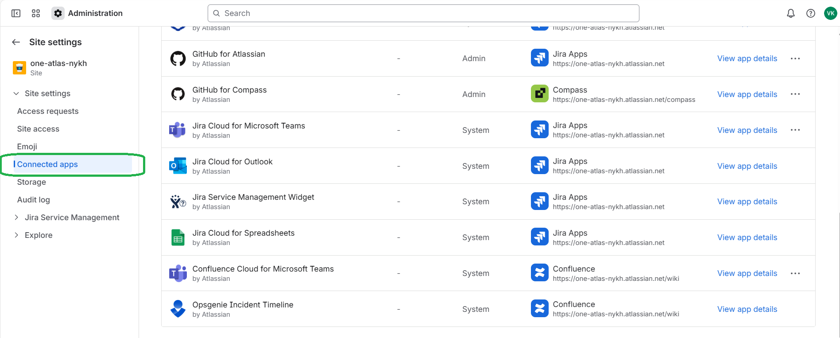Click the Jira Cloud for Spreadsheets icon
Image resolution: width=840 pixels, height=338 pixels.
pos(178,237)
